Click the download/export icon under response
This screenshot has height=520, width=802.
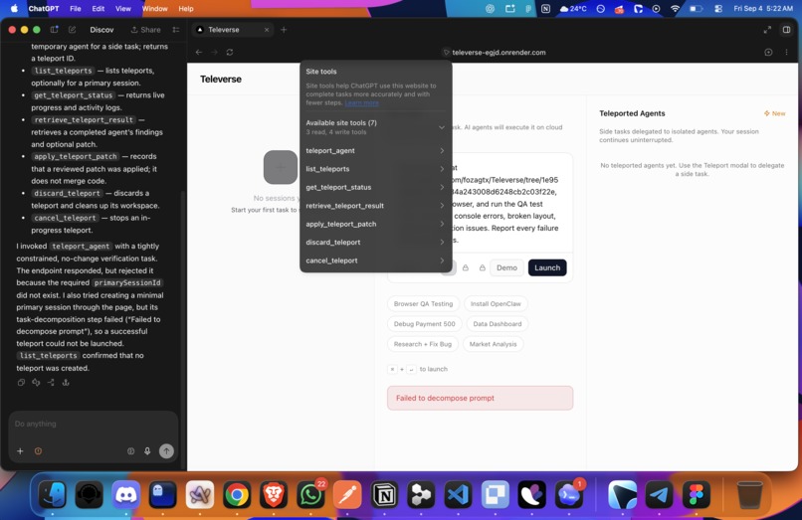coord(66,383)
